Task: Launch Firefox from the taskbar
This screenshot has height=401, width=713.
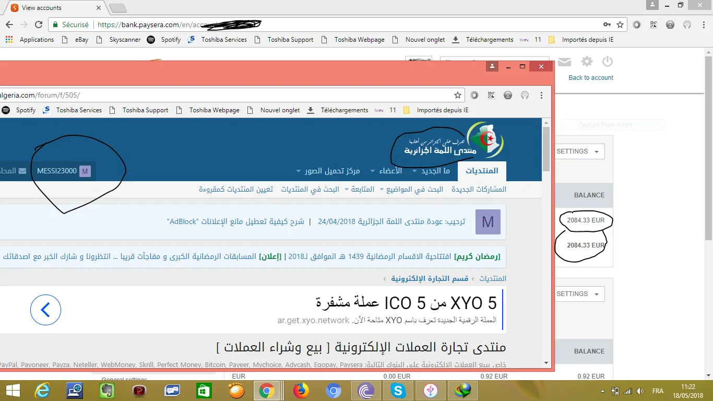Action: pyautogui.click(x=301, y=391)
